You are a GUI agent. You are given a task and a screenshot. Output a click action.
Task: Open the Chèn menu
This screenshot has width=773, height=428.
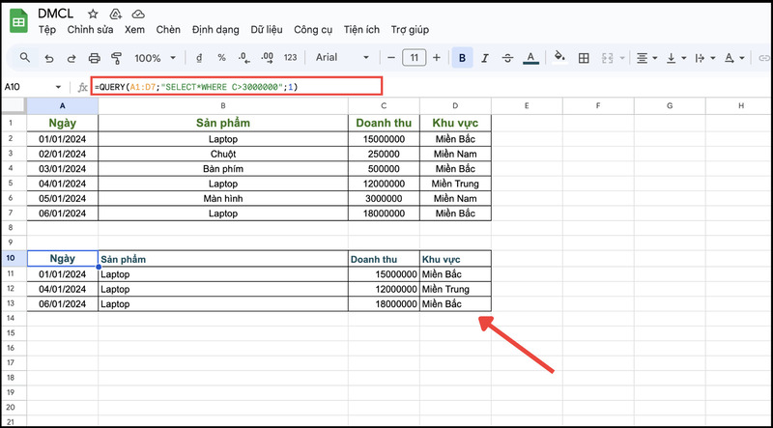(x=168, y=30)
